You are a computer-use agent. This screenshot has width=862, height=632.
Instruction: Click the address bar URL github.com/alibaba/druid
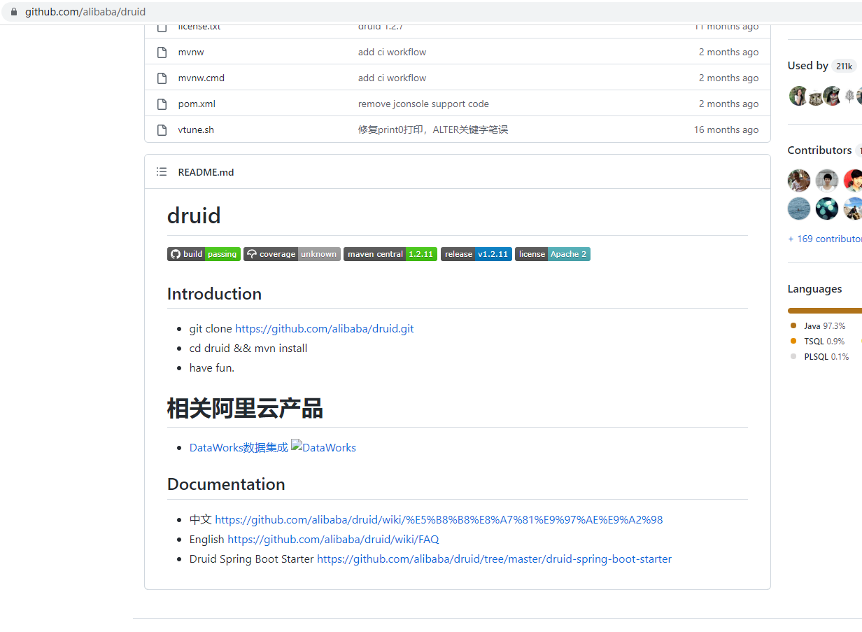[x=85, y=12]
